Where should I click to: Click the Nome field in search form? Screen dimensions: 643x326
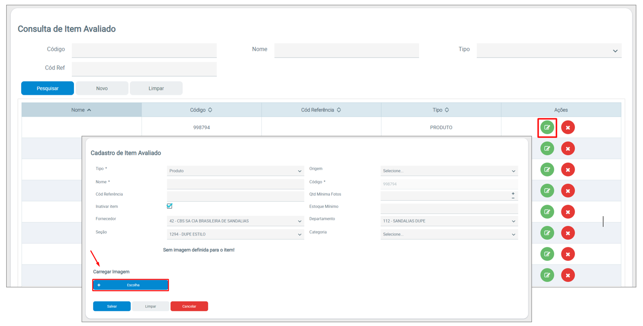pos(346,50)
